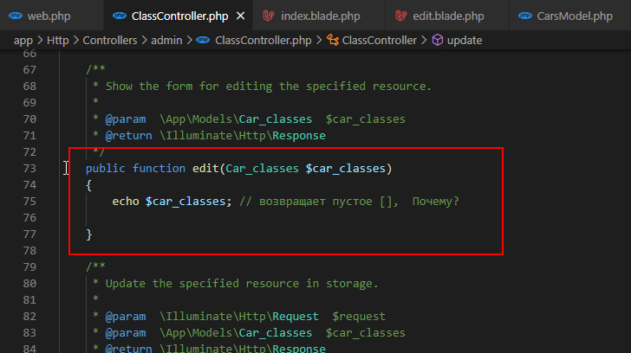The image size is (631, 353).
Task: Click the PHP icon in the breadcrumb path
Action: 203,40
